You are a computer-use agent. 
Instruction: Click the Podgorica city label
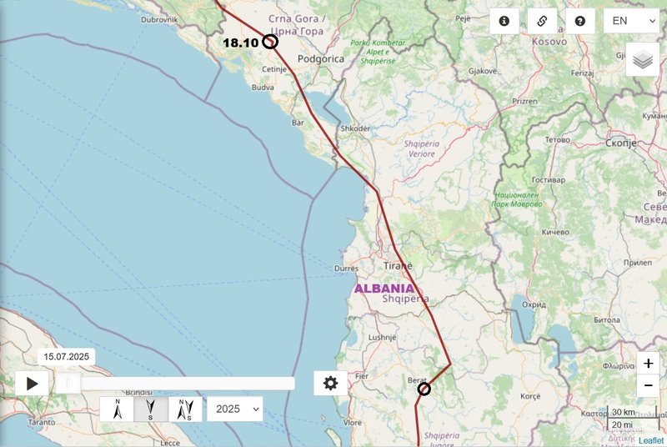[321, 58]
